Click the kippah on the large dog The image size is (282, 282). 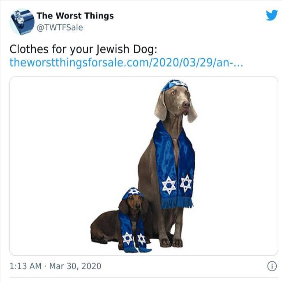[x=174, y=86]
